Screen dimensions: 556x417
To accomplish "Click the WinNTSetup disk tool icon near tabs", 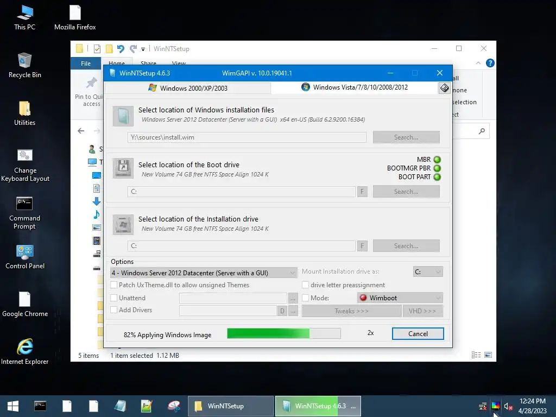I will pos(444,88).
